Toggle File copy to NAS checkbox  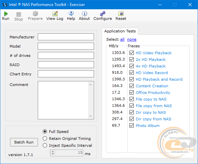[131, 99]
